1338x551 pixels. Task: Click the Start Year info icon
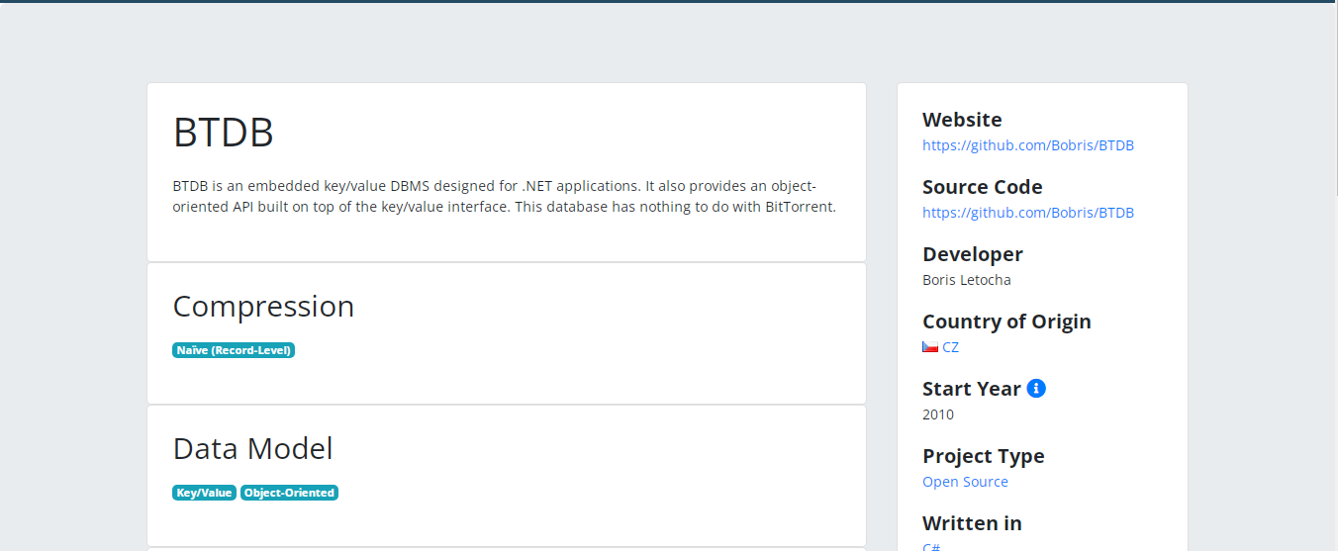[x=1036, y=388]
